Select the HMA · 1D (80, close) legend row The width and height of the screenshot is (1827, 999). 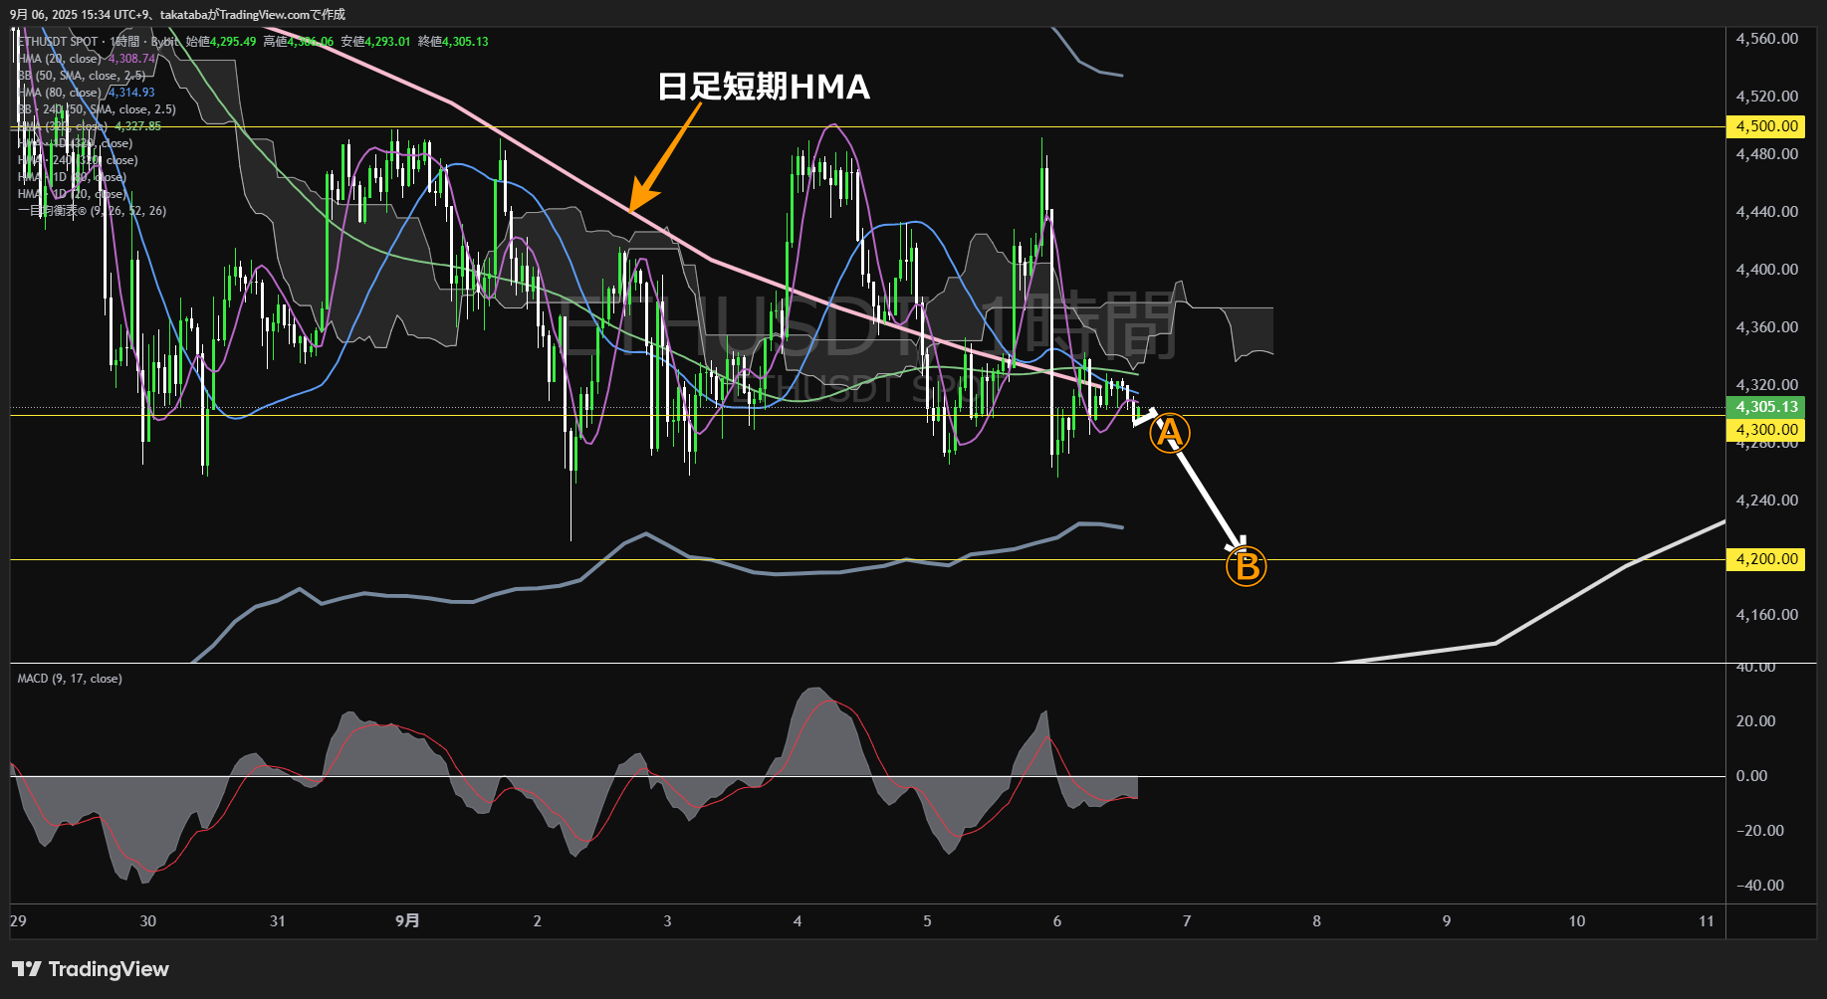pos(72,177)
